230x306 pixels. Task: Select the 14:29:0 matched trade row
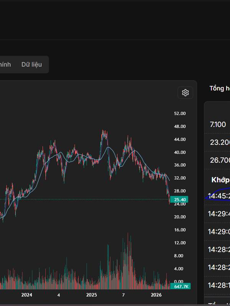219,232
